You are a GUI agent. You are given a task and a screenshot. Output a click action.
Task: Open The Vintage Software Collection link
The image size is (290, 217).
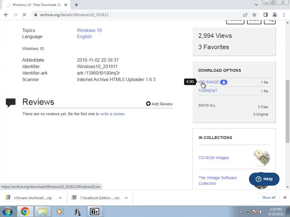coord(217,181)
